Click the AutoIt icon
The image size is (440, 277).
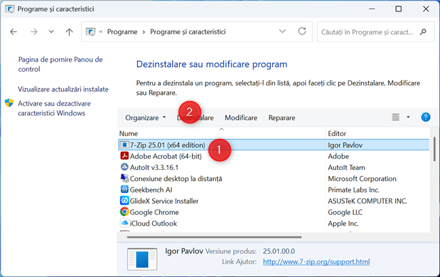click(x=124, y=167)
